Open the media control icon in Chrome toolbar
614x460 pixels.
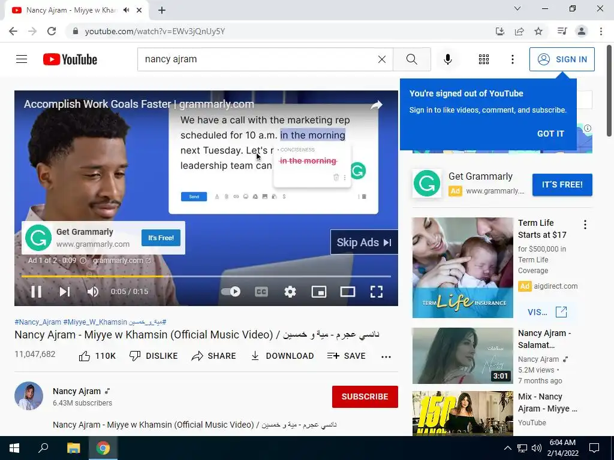point(562,31)
